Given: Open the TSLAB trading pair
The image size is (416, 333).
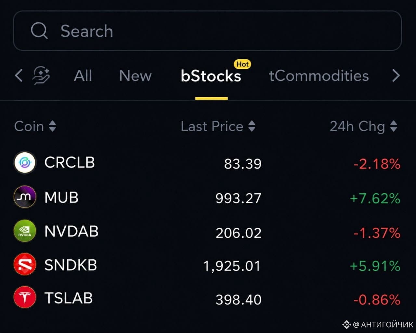Looking at the screenshot, I should [207, 298].
